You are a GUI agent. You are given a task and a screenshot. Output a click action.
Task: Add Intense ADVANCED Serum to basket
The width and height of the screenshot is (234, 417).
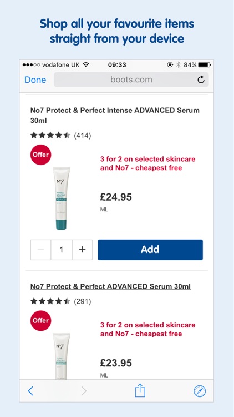click(x=150, y=250)
